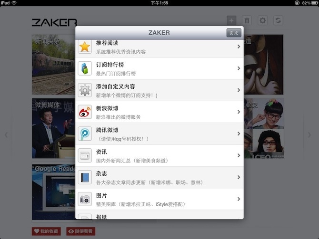Screen dimensions: 319x239
Task: Tap the camera icon for 图片
Action: coord(85,199)
